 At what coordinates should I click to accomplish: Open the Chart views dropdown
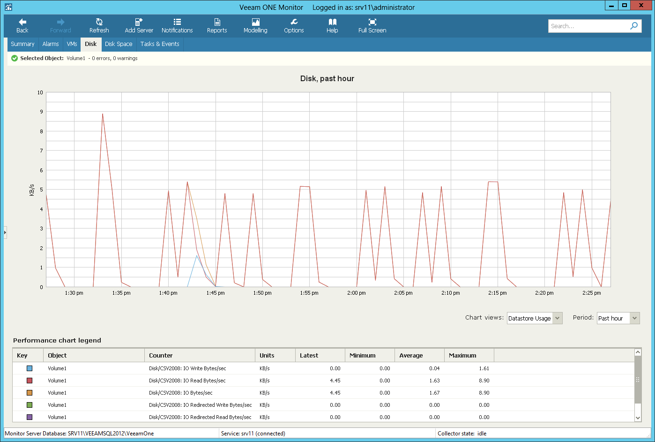coord(535,318)
